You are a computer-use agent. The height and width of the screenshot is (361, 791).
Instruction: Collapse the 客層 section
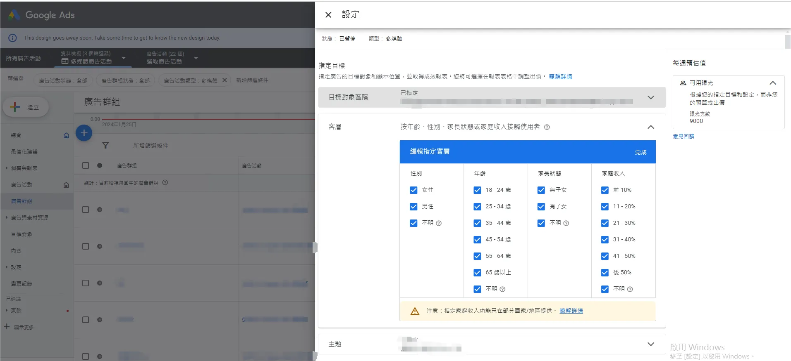pyautogui.click(x=650, y=127)
